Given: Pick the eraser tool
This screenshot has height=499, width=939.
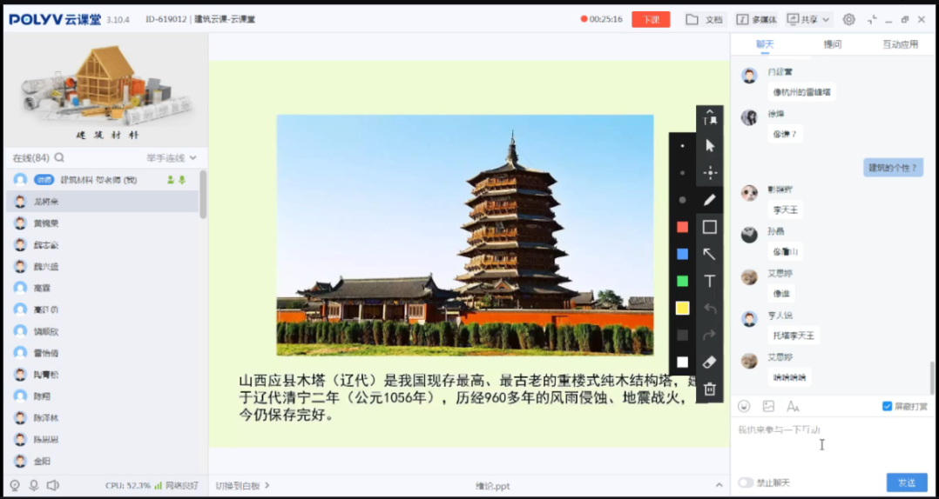Looking at the screenshot, I should 710,362.
